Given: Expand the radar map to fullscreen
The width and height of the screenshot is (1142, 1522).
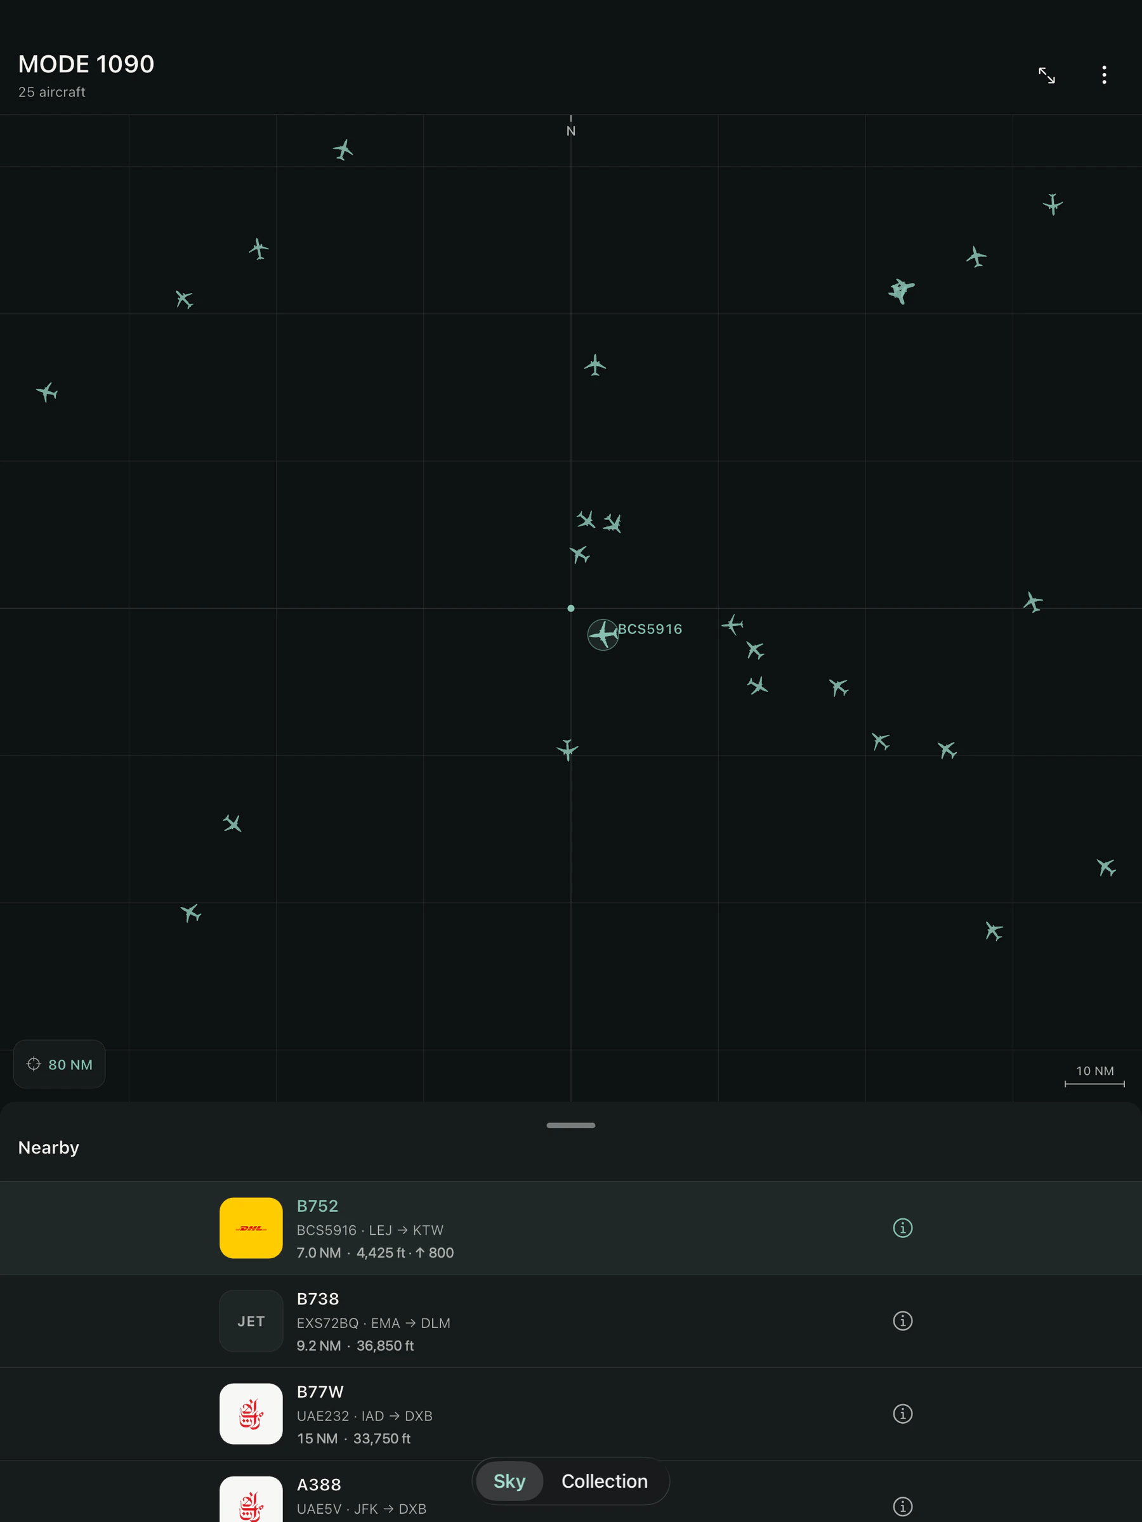Looking at the screenshot, I should [1046, 75].
